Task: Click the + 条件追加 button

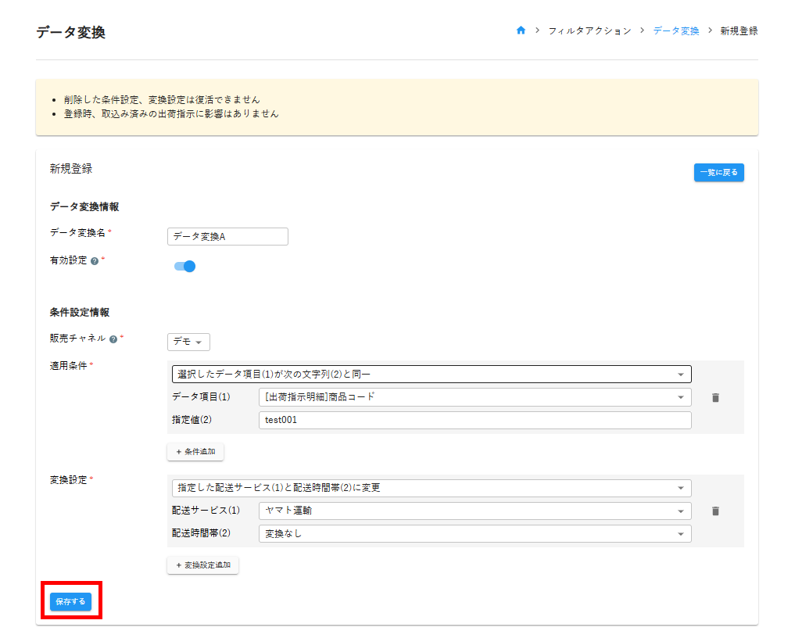Action: (195, 452)
